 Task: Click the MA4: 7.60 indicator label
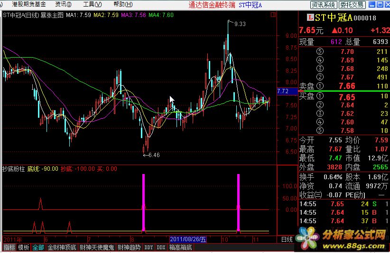point(161,15)
